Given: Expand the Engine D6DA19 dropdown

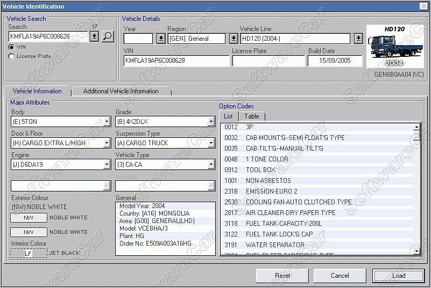Looking at the screenshot, I should 107,165.
